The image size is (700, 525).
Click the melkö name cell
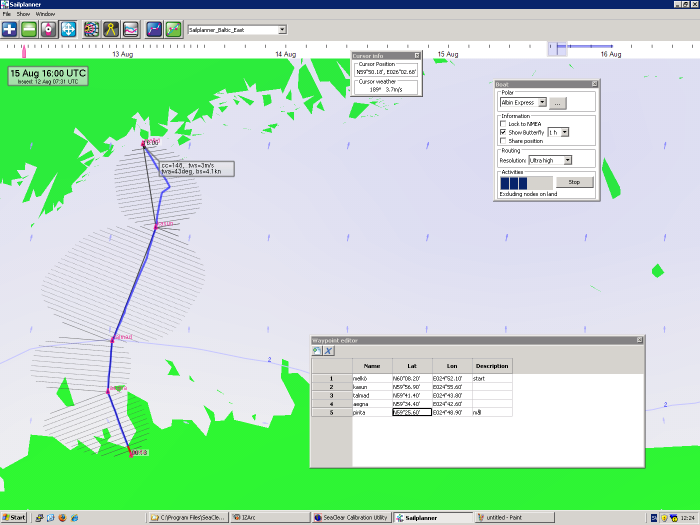[x=372, y=378]
